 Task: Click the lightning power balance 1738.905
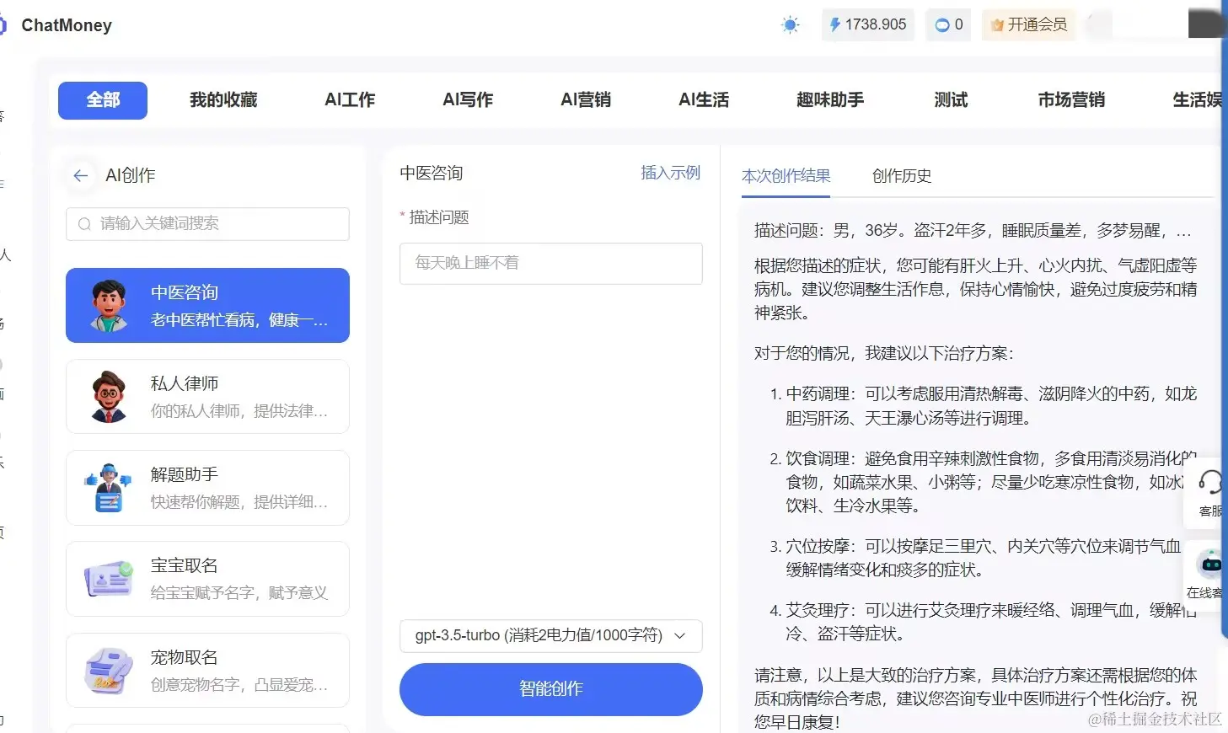[868, 25]
